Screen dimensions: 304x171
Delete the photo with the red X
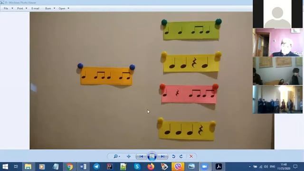[x=191, y=156]
